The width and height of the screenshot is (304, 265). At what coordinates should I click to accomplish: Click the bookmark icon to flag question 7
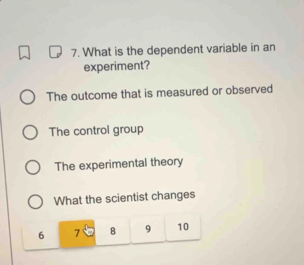(x=24, y=52)
